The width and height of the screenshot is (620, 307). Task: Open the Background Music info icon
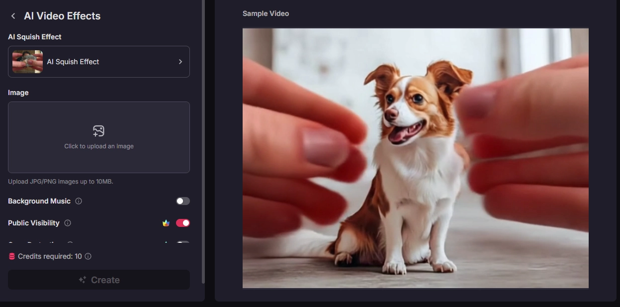coord(79,201)
